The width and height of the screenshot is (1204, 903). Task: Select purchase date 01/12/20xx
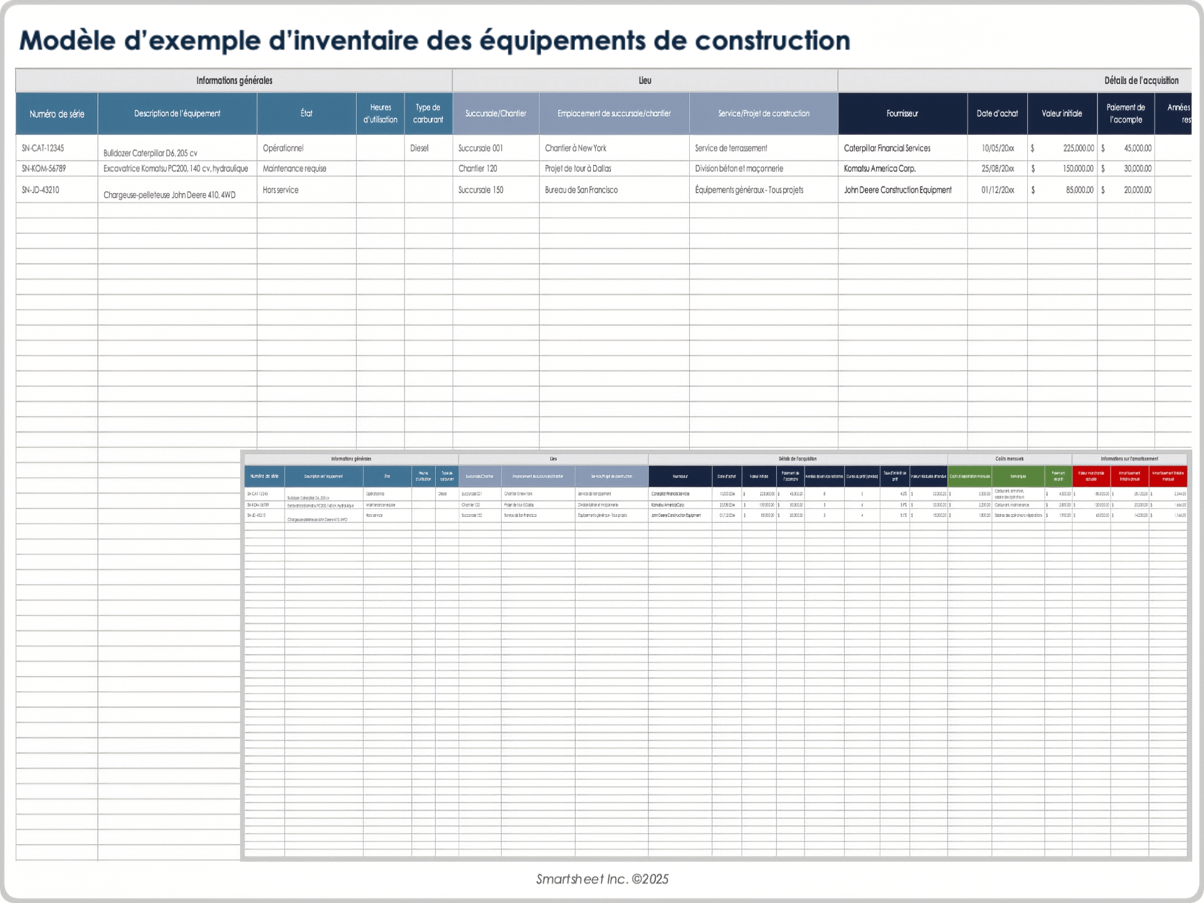(x=998, y=190)
